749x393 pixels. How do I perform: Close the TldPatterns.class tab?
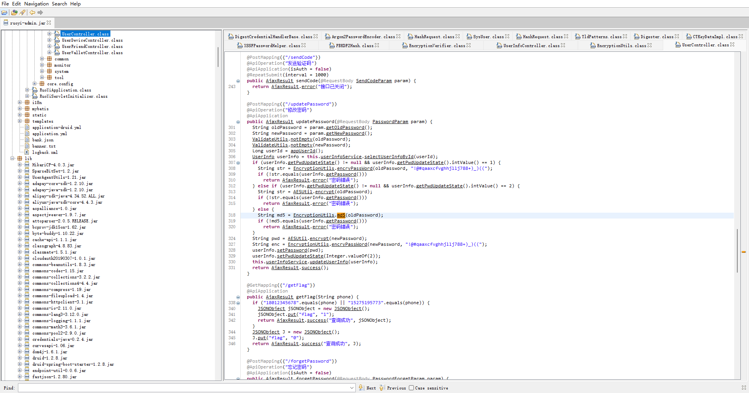click(625, 36)
